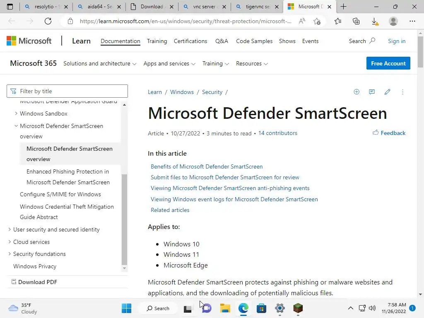Click the Sign in link

point(396,41)
